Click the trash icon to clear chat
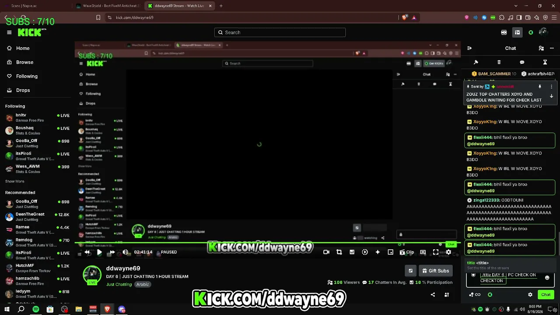 click(499, 62)
